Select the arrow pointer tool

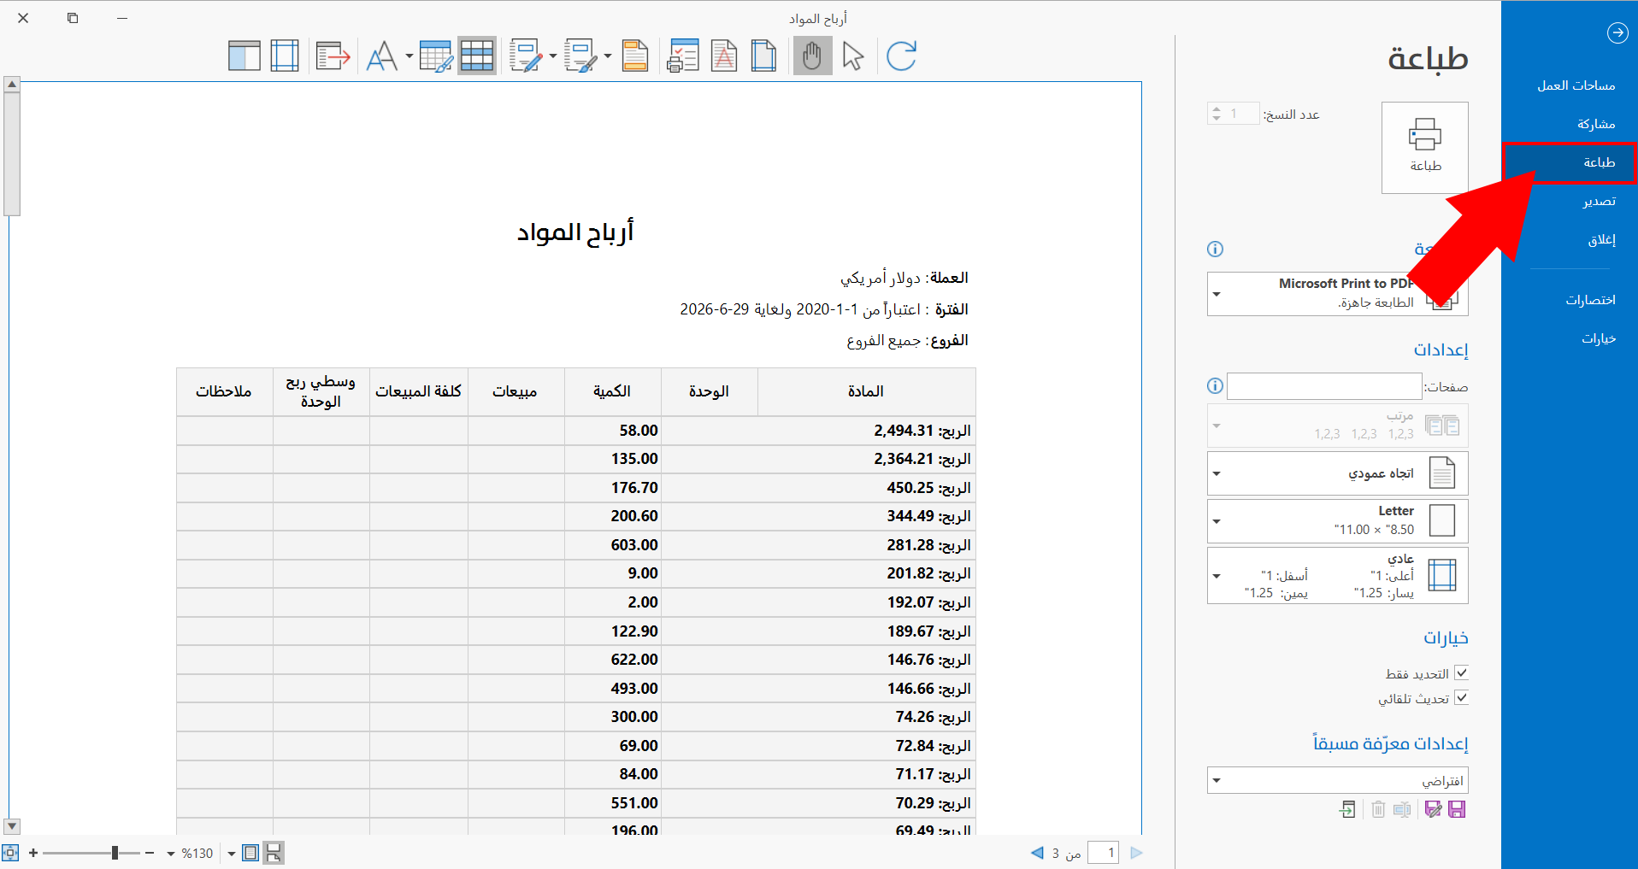click(x=853, y=56)
